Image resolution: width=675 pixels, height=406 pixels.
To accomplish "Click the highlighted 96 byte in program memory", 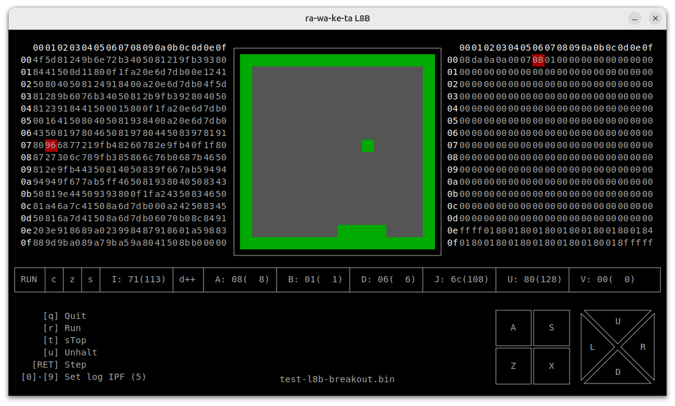I will (51, 145).
